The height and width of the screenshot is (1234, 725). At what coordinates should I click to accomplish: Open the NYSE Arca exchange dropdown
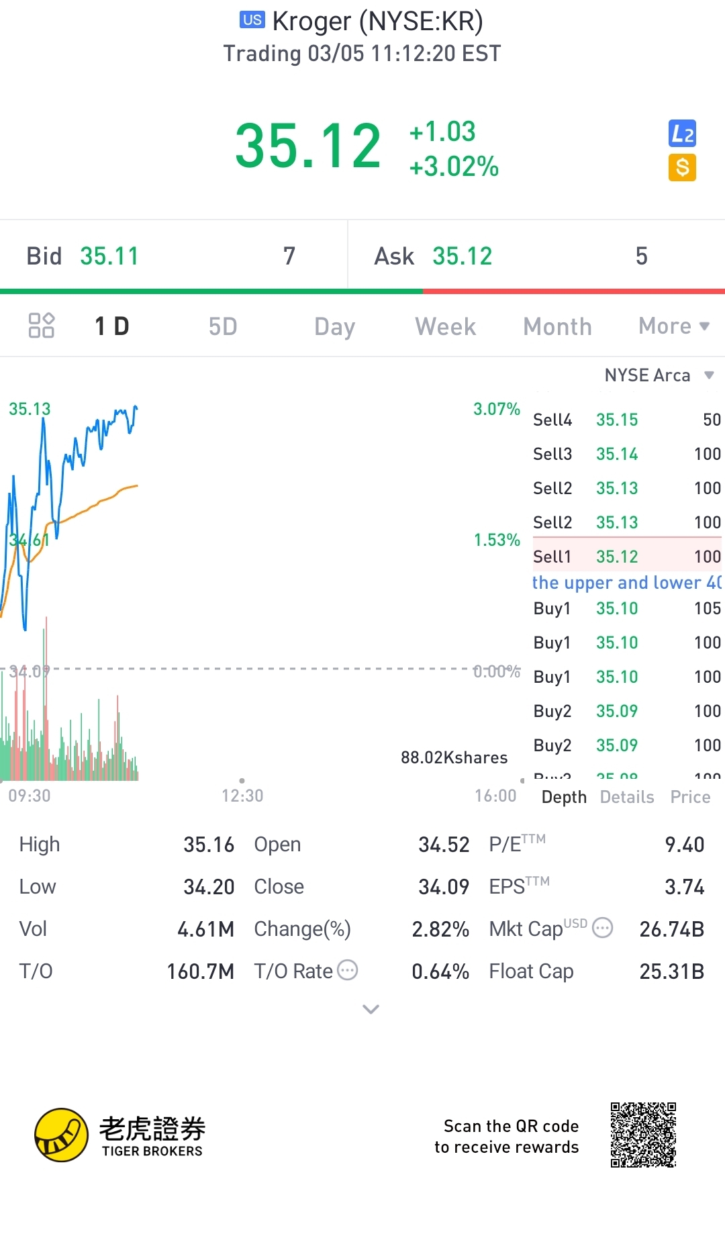(659, 375)
